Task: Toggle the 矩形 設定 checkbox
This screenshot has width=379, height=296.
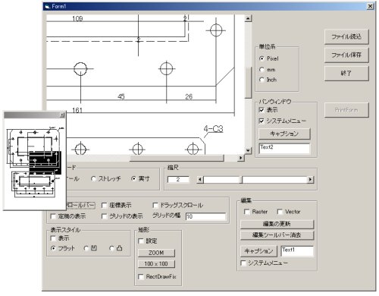Action: pyautogui.click(x=141, y=241)
